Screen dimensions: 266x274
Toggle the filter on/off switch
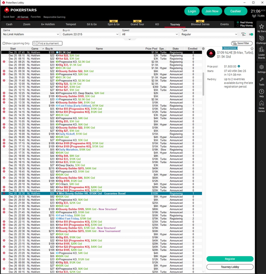251,34
